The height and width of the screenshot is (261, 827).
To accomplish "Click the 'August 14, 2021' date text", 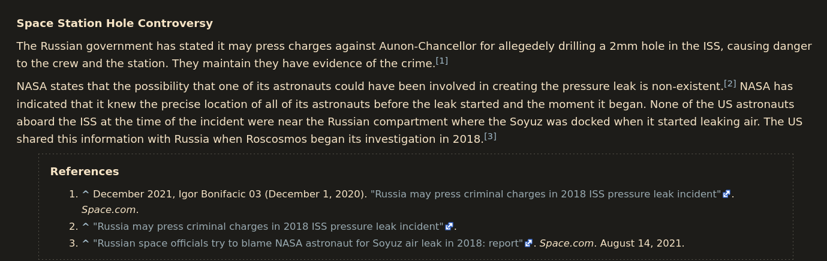I will (640, 243).
